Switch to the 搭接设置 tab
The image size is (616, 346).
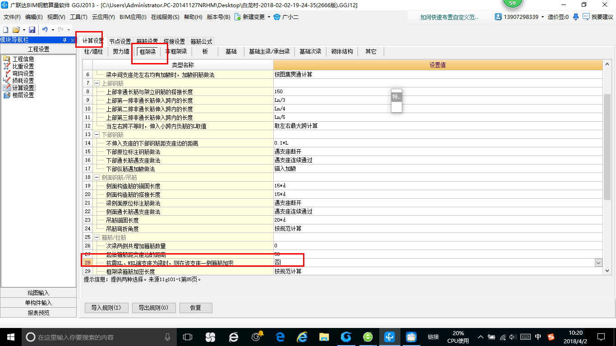174,41
